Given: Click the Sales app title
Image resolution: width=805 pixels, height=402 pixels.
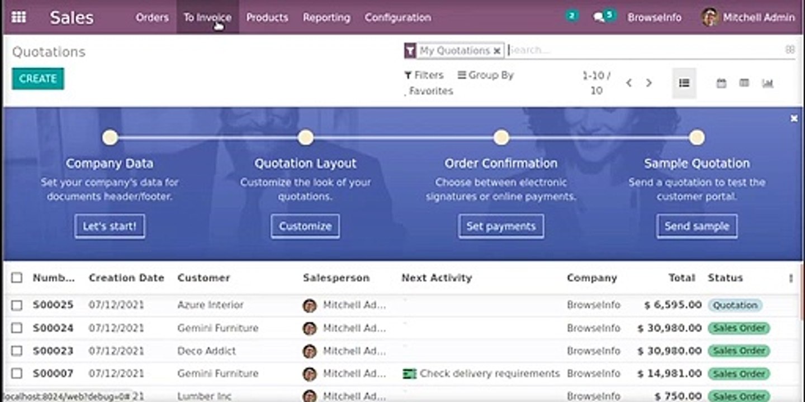Looking at the screenshot, I should [72, 17].
